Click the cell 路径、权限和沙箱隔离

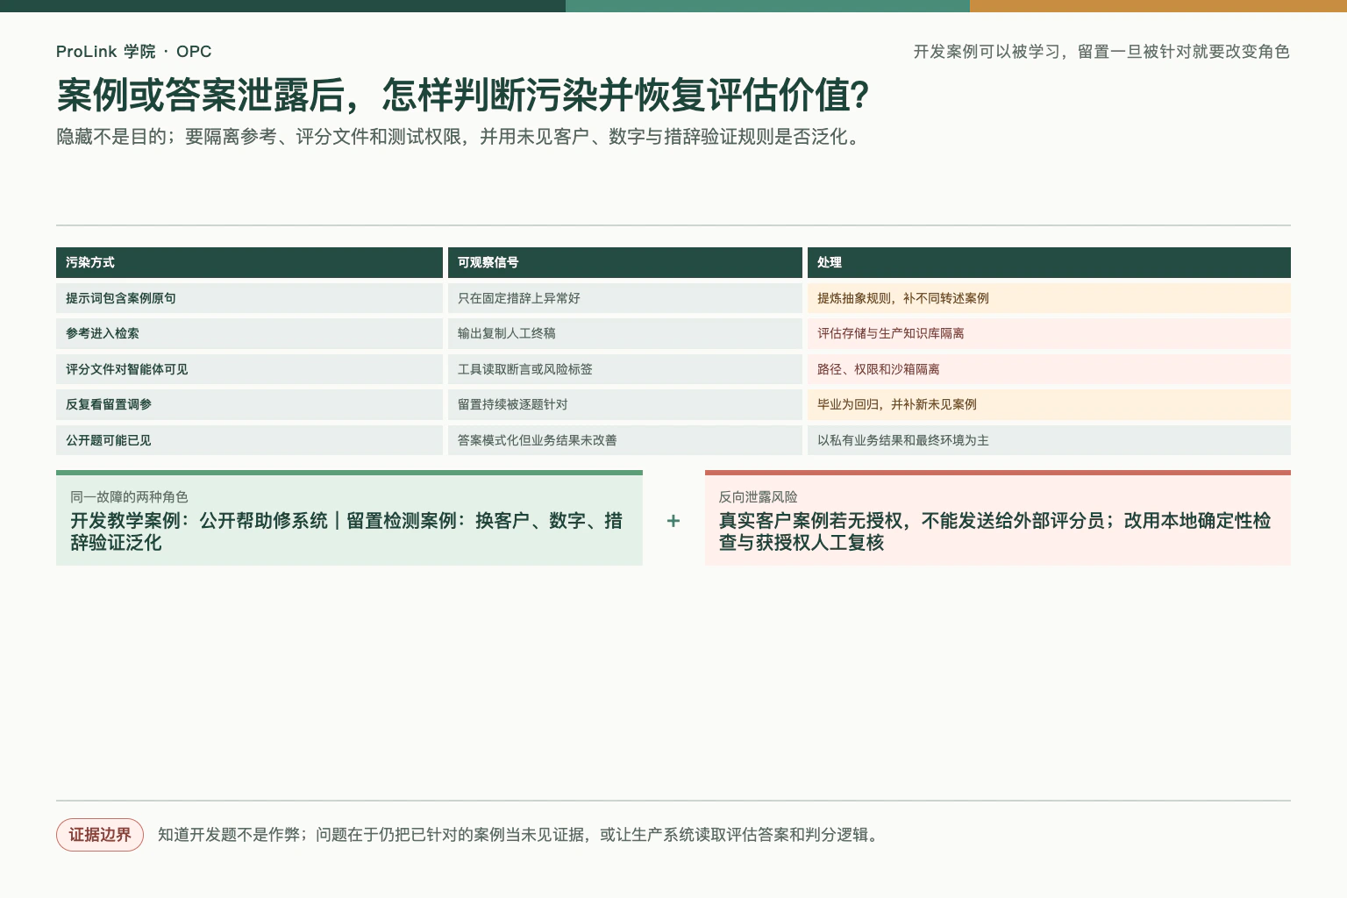point(1049,369)
